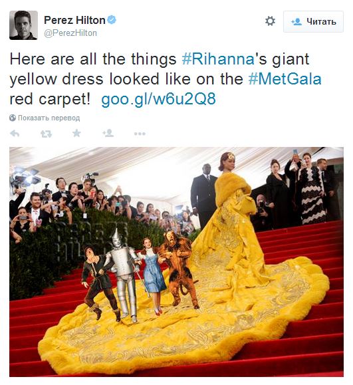
Task: Open the #Rihanna hashtag
Action: point(218,59)
